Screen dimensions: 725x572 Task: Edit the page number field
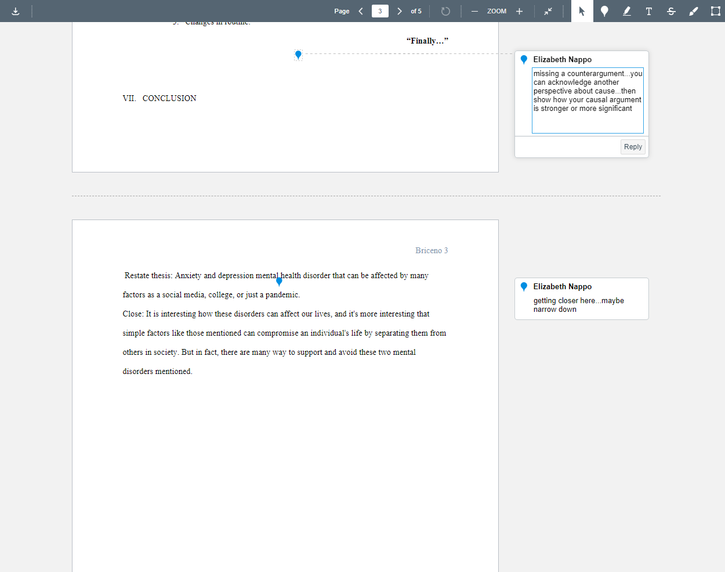(x=380, y=11)
